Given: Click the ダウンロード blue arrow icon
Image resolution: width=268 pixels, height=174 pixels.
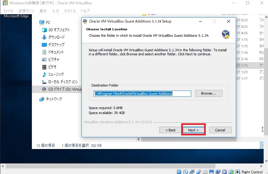Looking at the screenshot, I should 44,37.
